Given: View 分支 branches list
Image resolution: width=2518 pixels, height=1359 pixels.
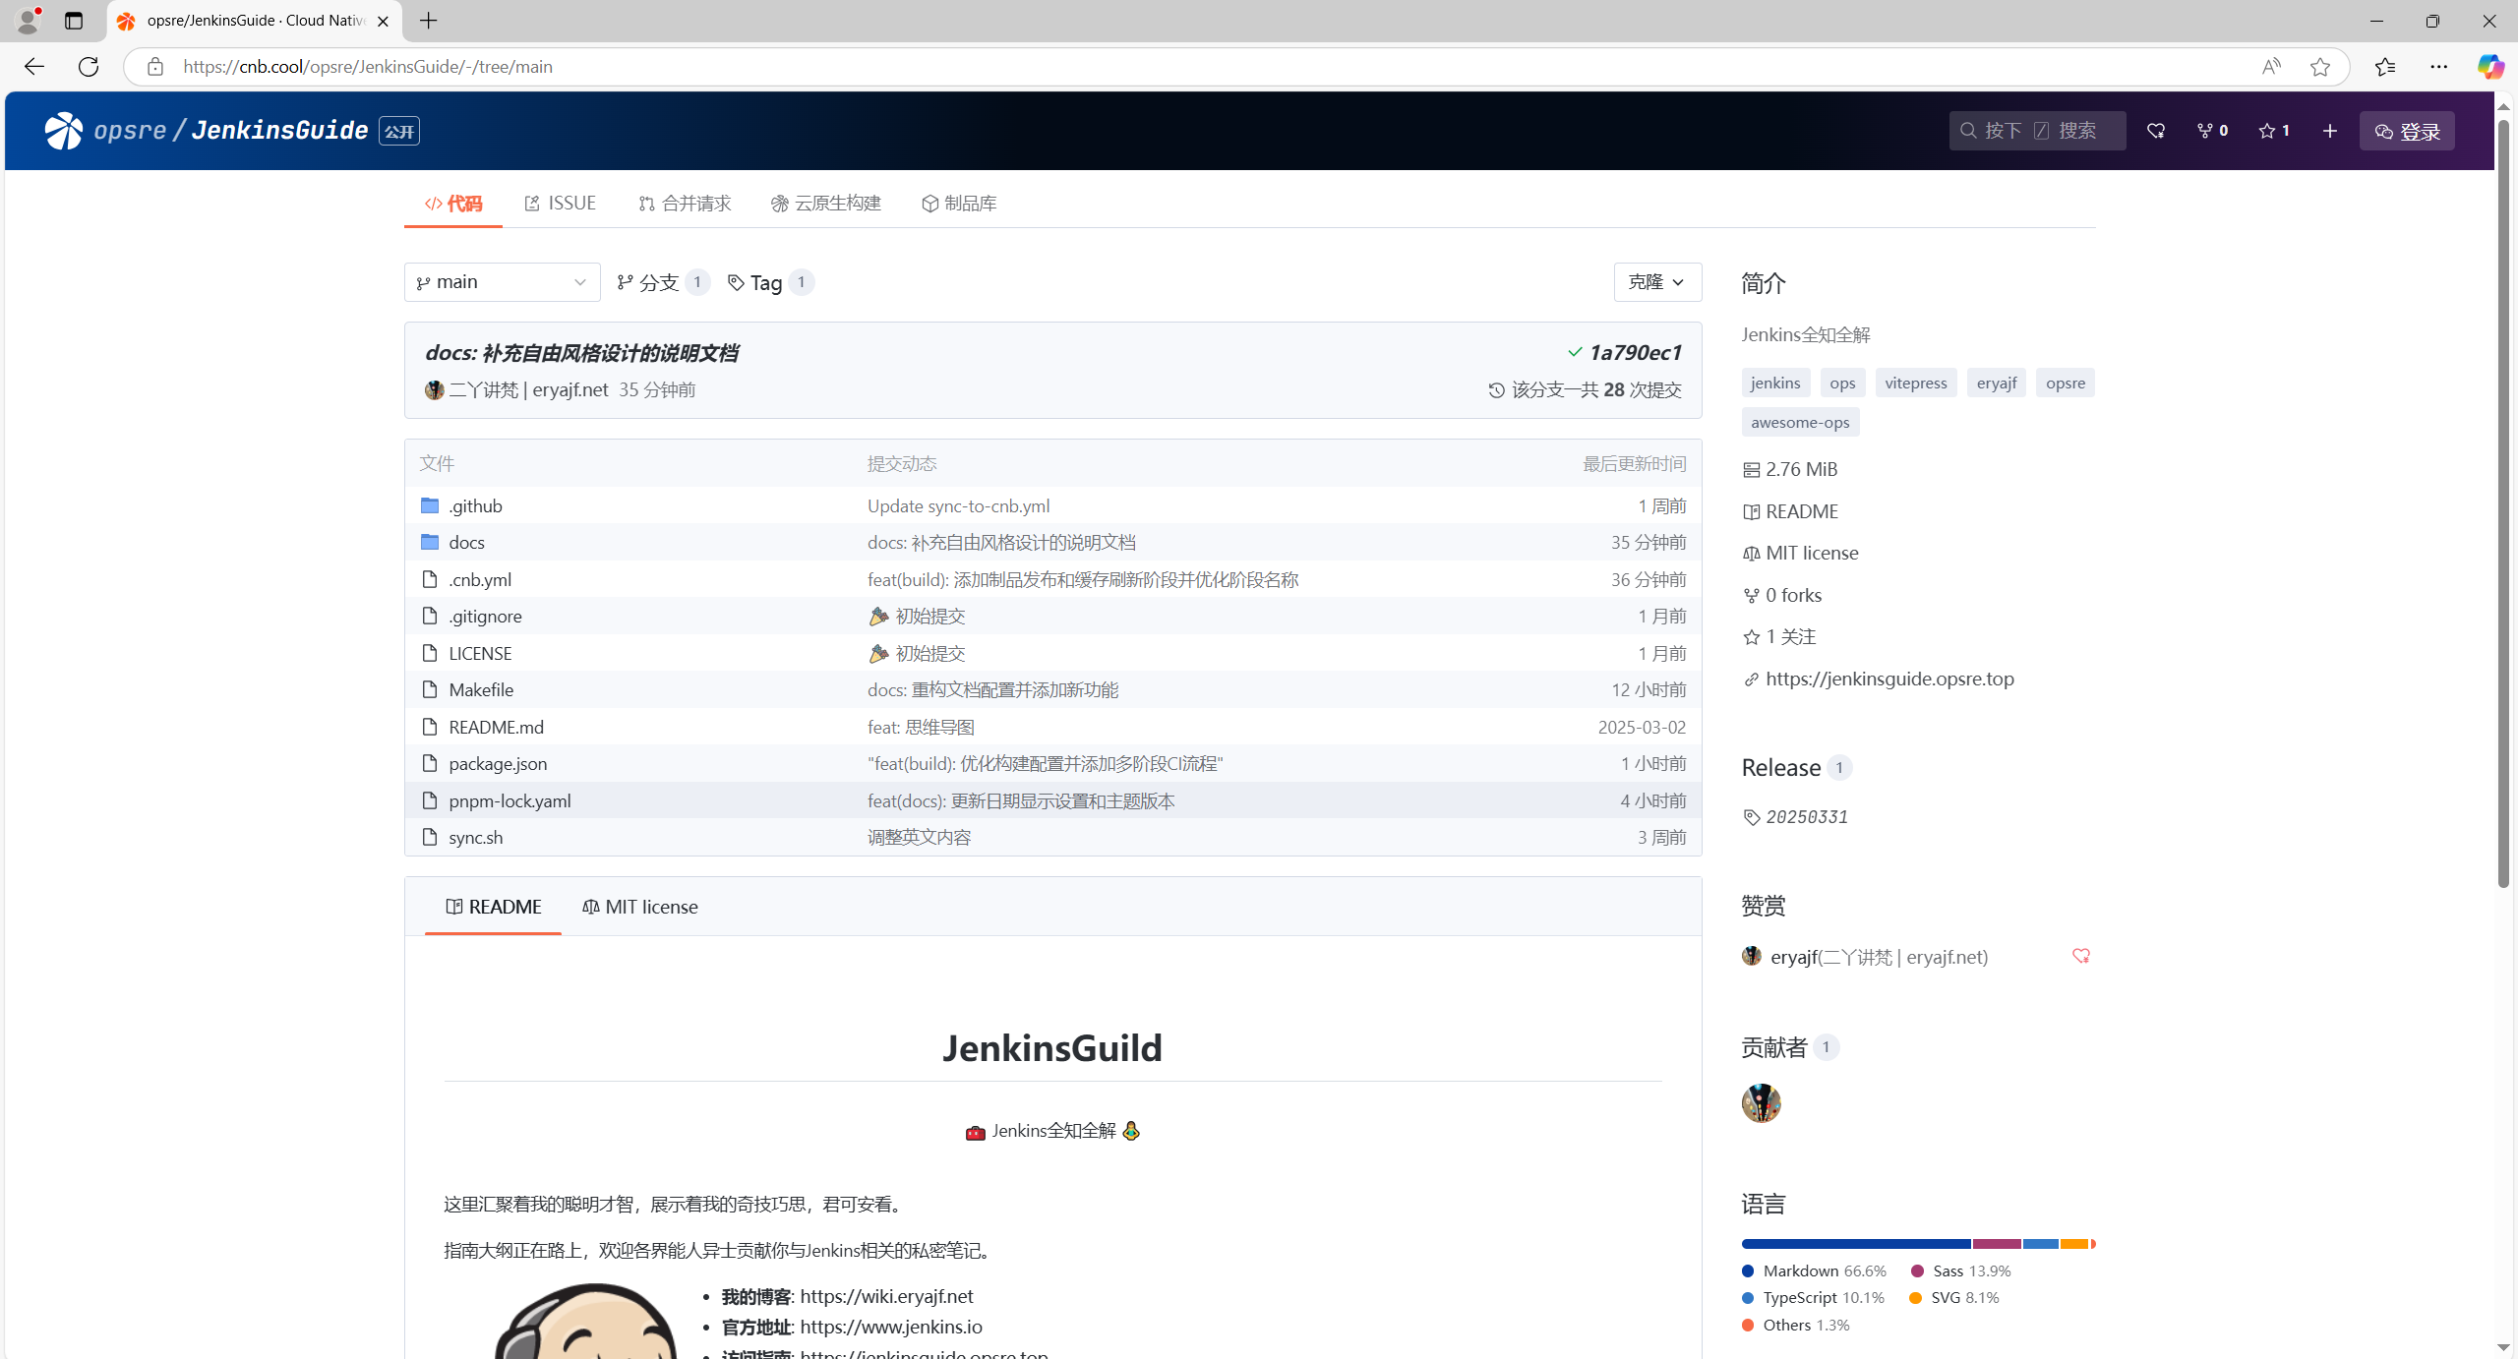Looking at the screenshot, I should coord(662,282).
